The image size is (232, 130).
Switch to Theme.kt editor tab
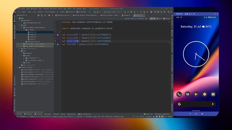[126, 15]
